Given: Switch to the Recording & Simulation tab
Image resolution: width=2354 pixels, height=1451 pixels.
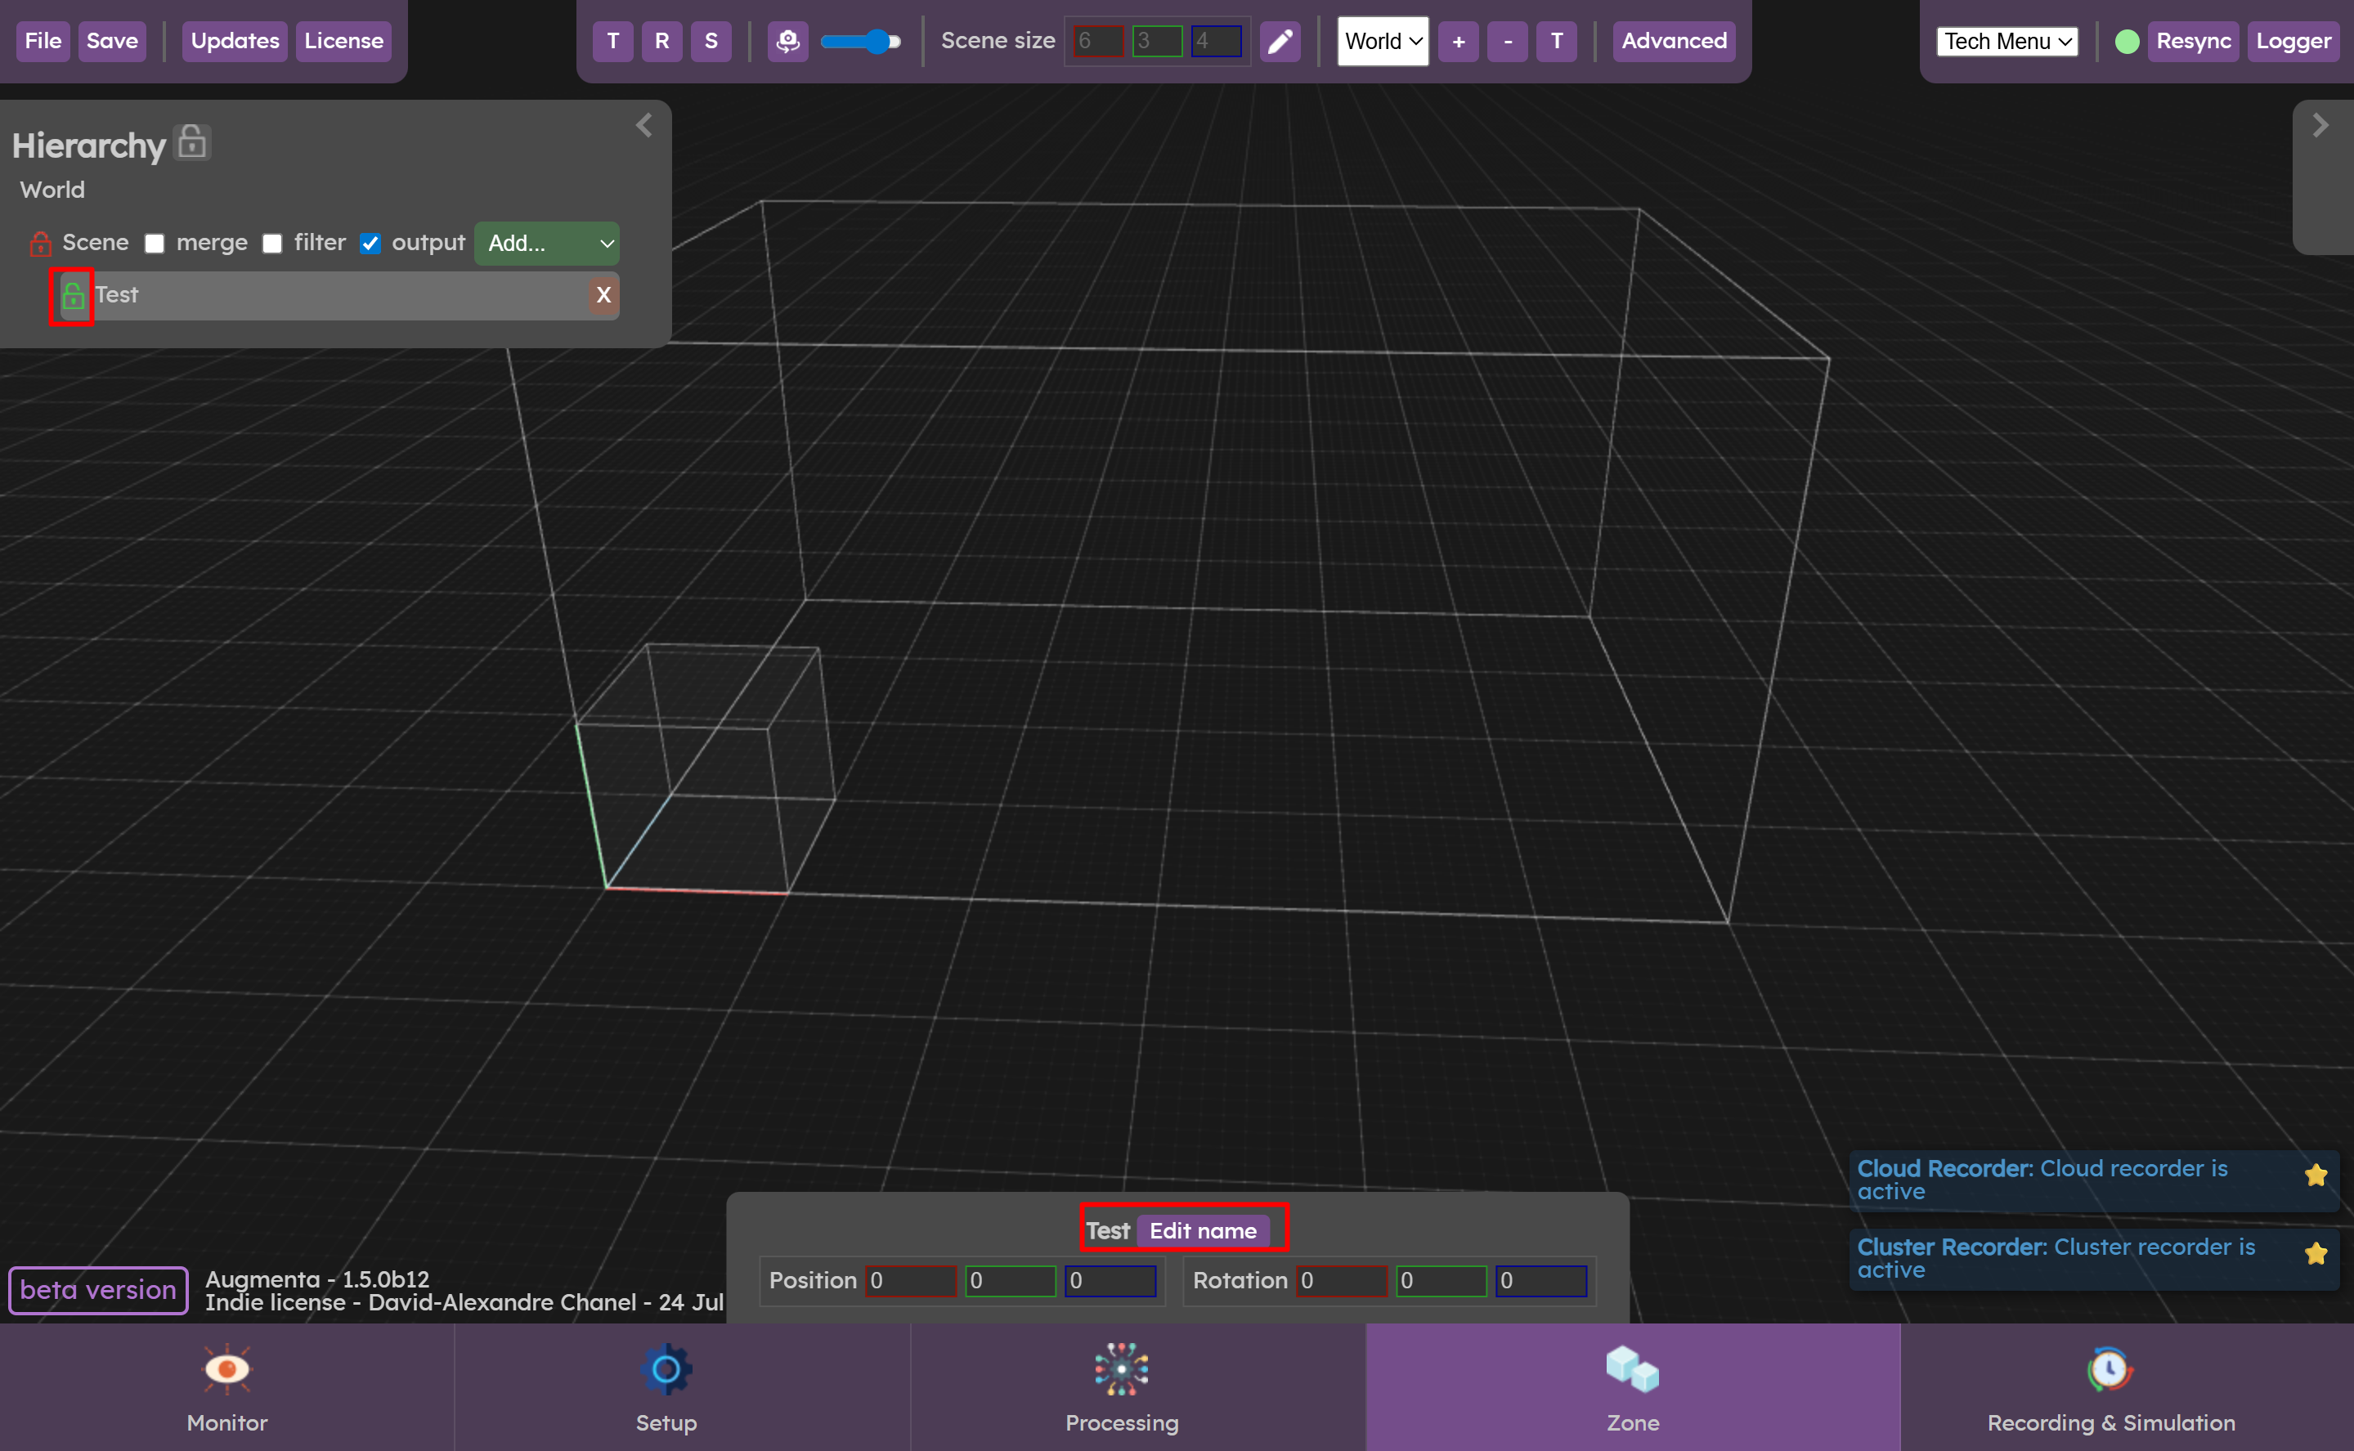Looking at the screenshot, I should (x=2110, y=1388).
